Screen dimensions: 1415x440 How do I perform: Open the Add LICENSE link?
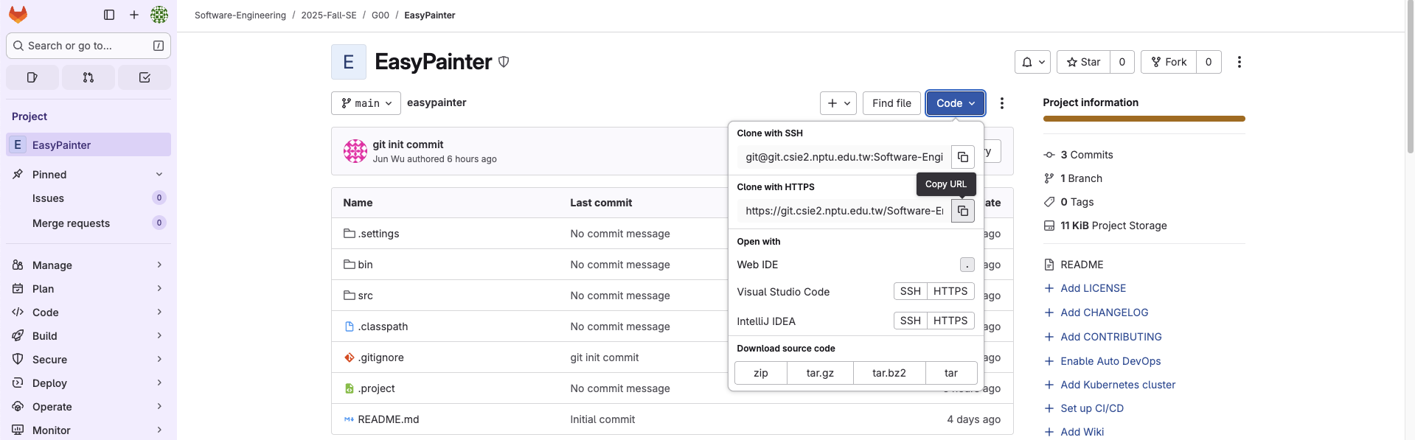click(x=1093, y=288)
